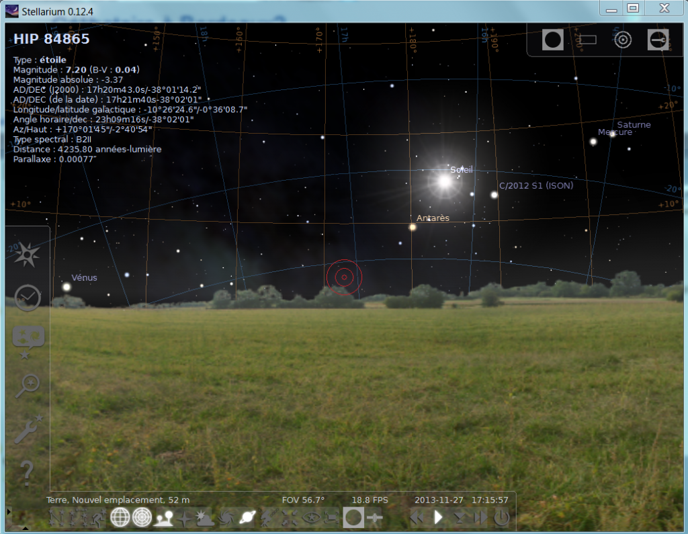Switch between equatorial and azimuthal mount
688x534 pixels.
[269, 518]
